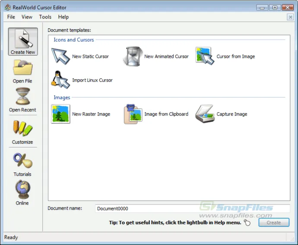The height and width of the screenshot is (245, 298).
Task: Click the Open Recent hourglass icon
Action: (x=23, y=96)
